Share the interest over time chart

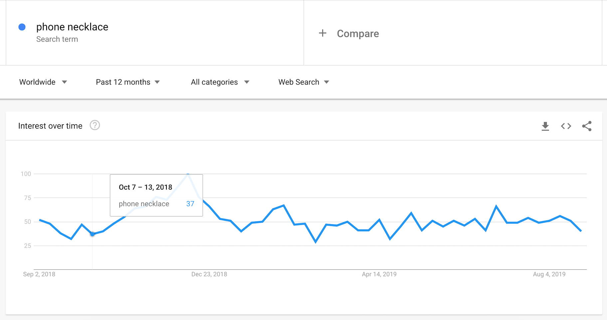[x=587, y=126]
